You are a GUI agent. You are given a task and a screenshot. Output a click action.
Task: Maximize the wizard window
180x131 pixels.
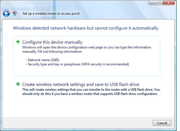tap(159, 3)
